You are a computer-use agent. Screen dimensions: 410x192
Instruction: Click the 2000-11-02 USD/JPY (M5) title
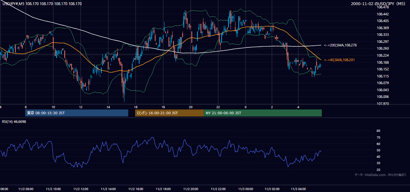[379, 4]
